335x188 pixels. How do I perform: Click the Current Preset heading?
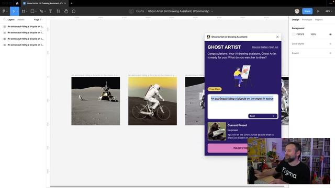[x=237, y=125]
